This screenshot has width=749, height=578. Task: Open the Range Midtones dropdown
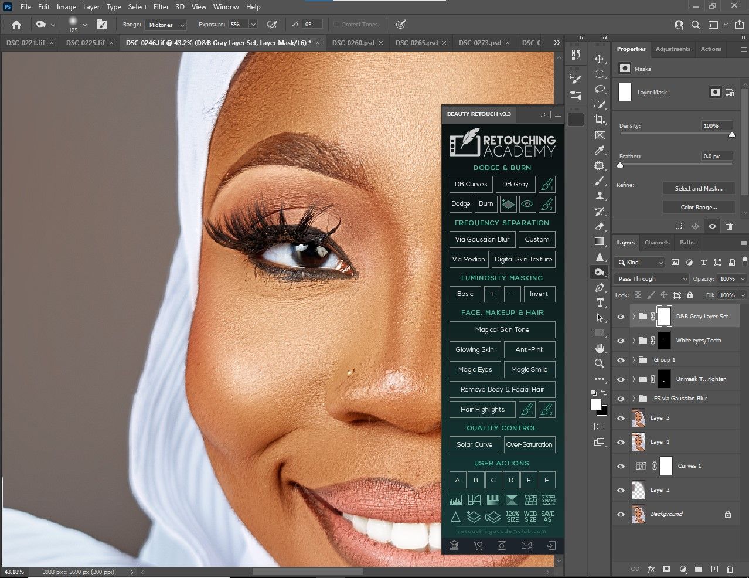point(166,25)
